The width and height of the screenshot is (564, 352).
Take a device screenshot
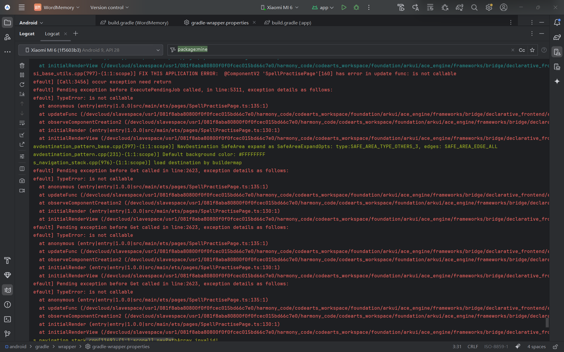[x=22, y=181]
